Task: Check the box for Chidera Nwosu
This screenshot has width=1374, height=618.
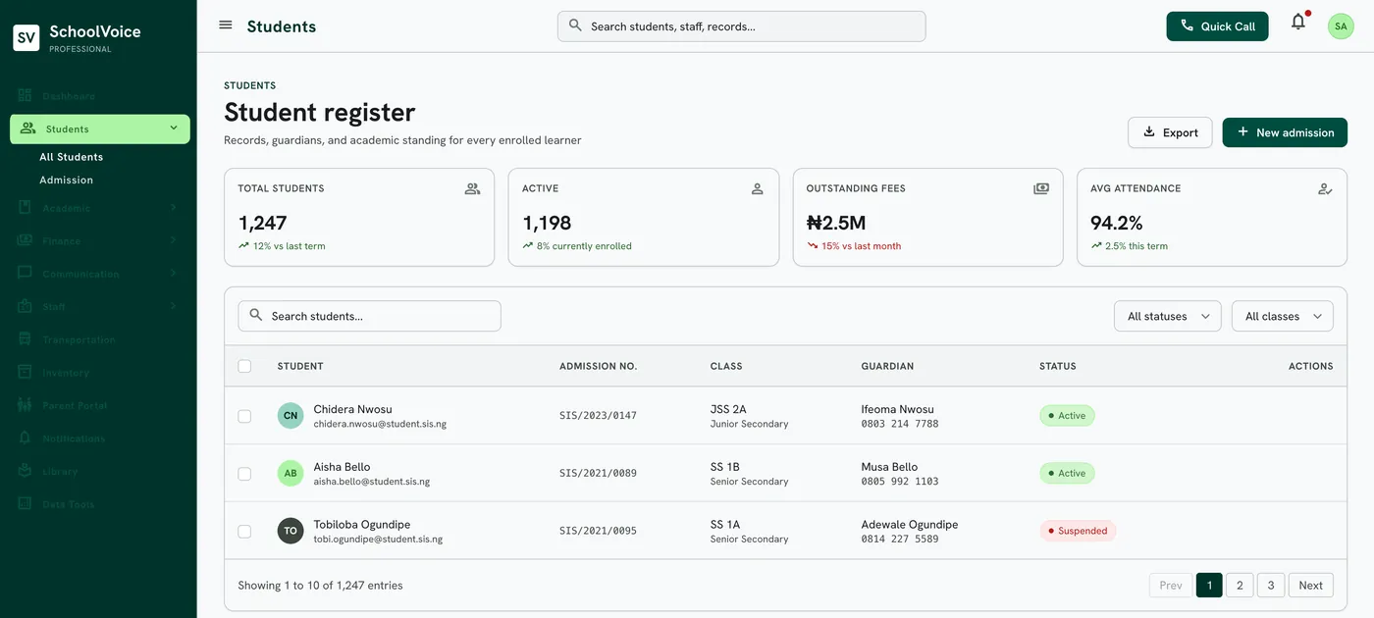Action: 244,416
